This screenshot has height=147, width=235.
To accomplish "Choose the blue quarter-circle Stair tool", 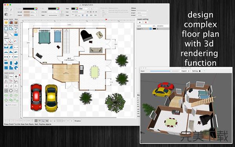I will (x=16, y=63).
